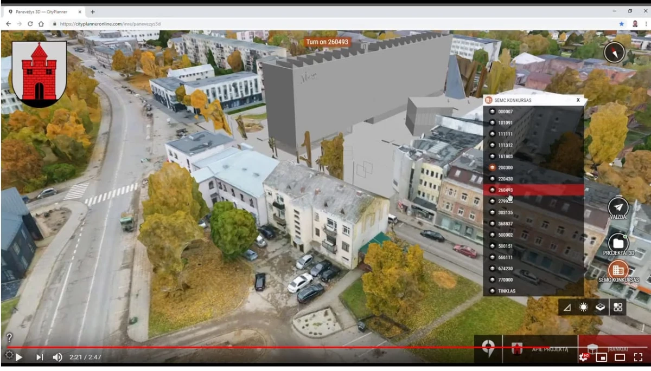
Task: Toggle project 161803 layer
Action: click(x=533, y=156)
